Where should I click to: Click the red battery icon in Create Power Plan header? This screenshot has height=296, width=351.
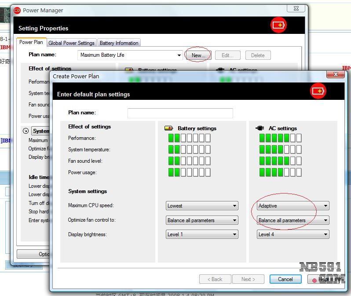[x=318, y=91]
